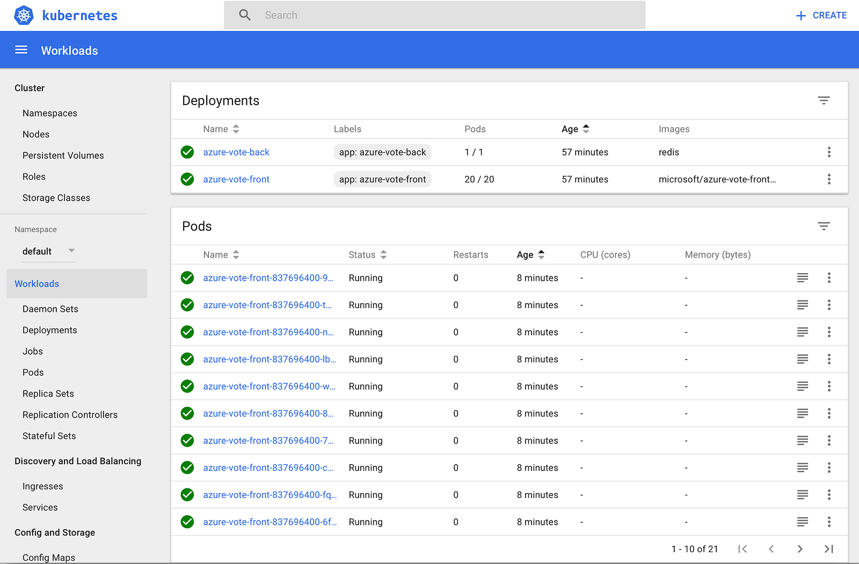
Task: Select Replica Sets in sidebar
Action: click(x=48, y=393)
